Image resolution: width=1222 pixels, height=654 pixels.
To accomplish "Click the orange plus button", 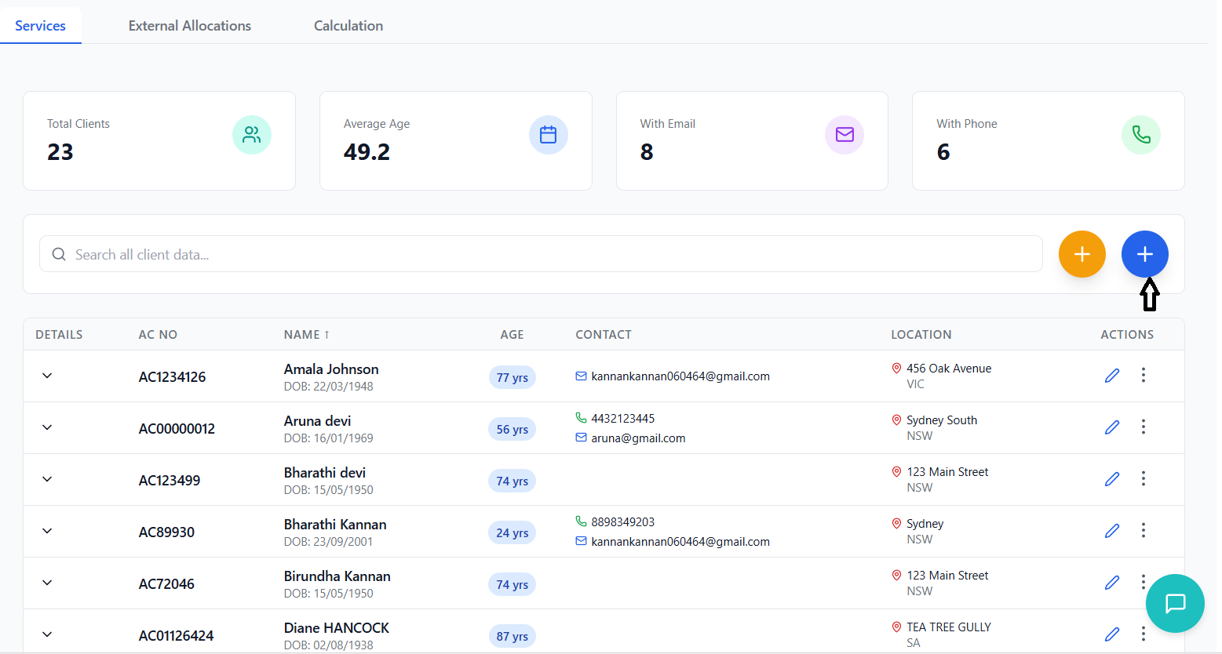I will pyautogui.click(x=1082, y=254).
